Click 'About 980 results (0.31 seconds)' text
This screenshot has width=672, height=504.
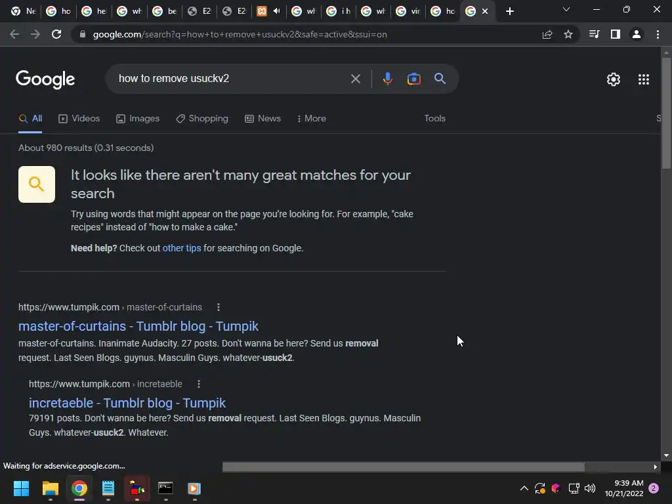coord(86,148)
